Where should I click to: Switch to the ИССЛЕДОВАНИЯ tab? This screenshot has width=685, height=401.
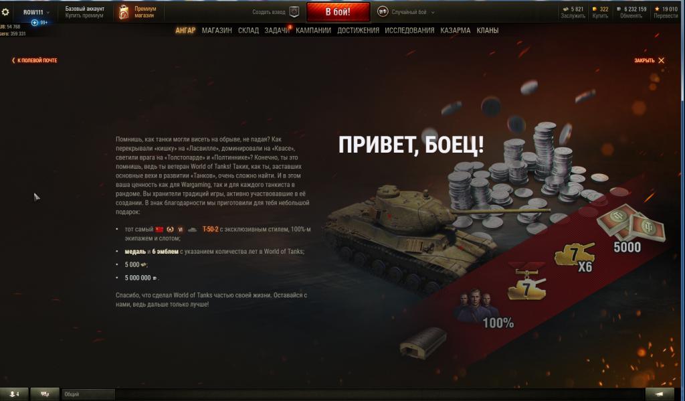coord(409,30)
